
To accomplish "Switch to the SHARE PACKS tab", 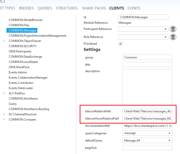I will (x=94, y=8).
